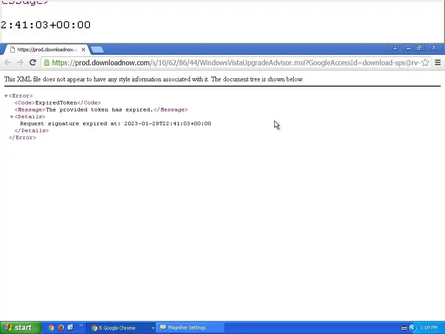This screenshot has width=445, height=334.
Task: Collapse the Details XML node
Action: click(x=12, y=117)
